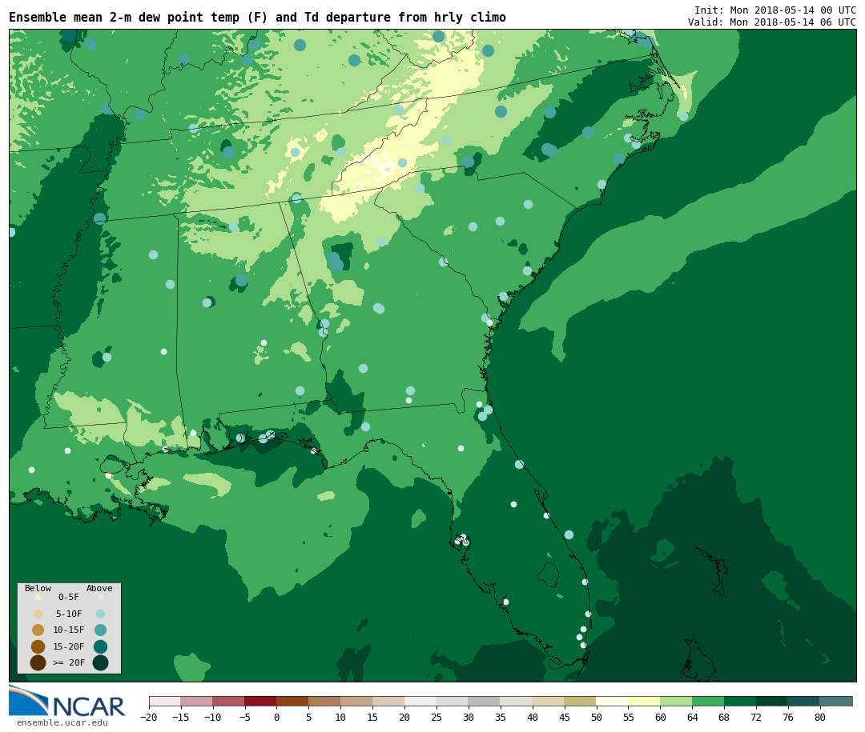Click the '72' colorbar tick label
This screenshot has width=865, height=732.
point(756,717)
